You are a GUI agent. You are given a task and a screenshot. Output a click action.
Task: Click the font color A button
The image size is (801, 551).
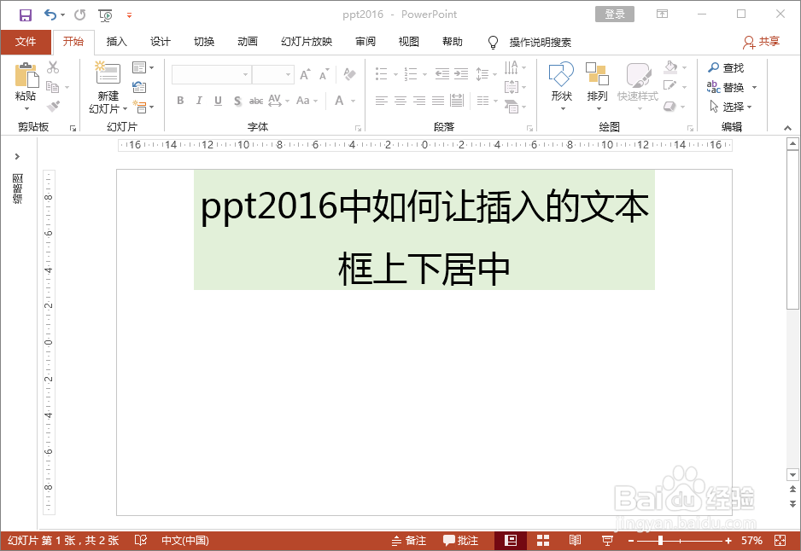(x=339, y=101)
